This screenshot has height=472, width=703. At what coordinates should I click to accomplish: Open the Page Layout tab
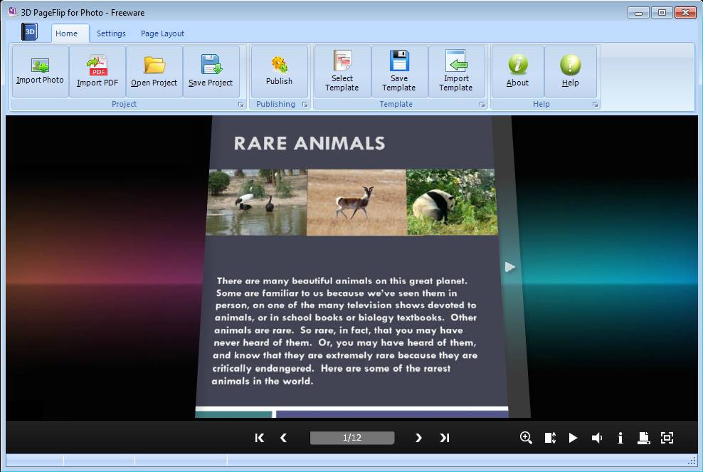pos(162,33)
